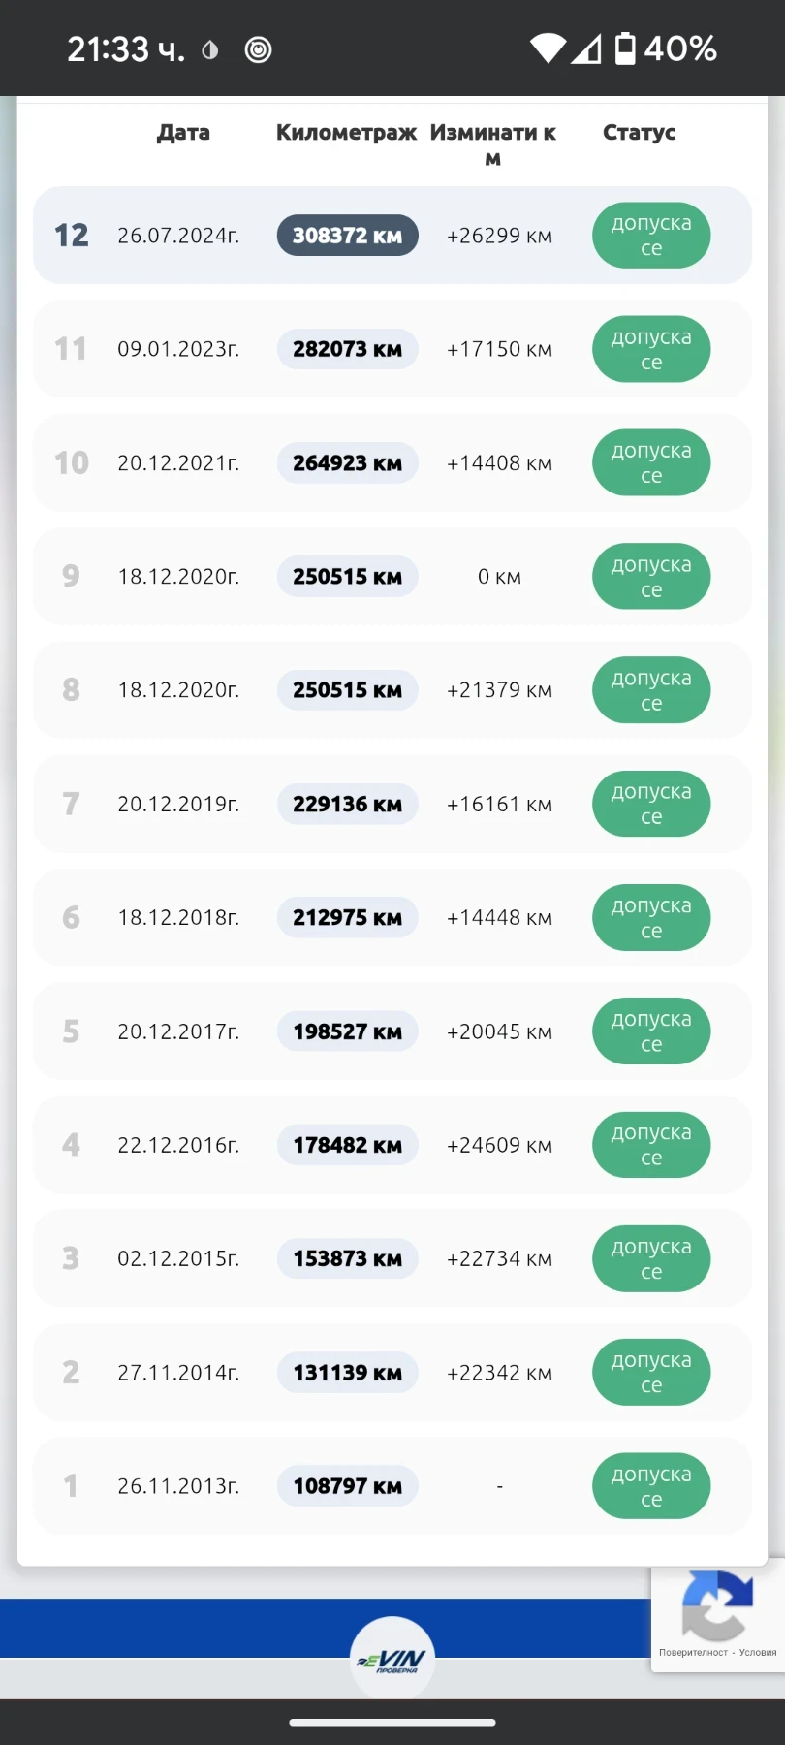This screenshot has width=785, height=1745.
Task: Tap the допуска се badge dated 20.12.2019г.
Action: (x=651, y=804)
